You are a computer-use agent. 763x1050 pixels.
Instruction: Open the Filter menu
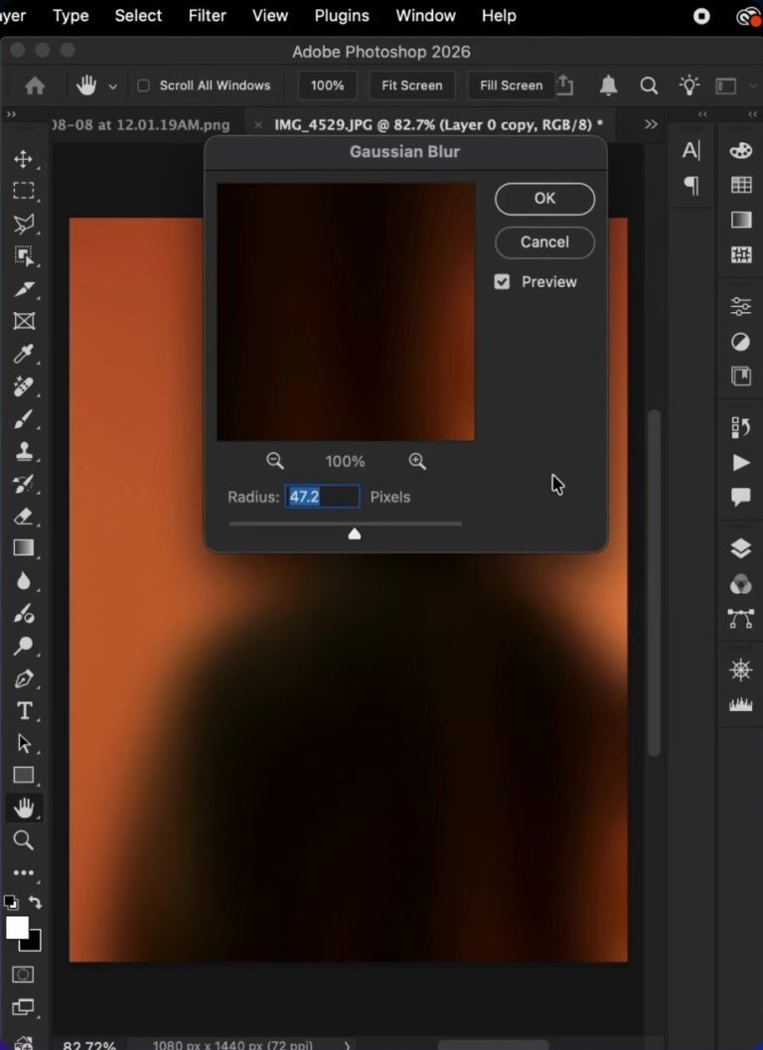click(207, 16)
